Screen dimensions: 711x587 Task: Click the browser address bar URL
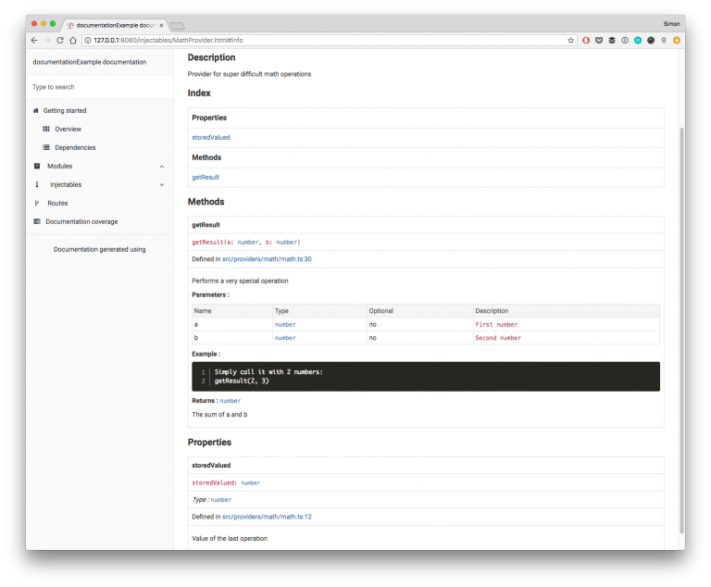pyautogui.click(x=278, y=41)
